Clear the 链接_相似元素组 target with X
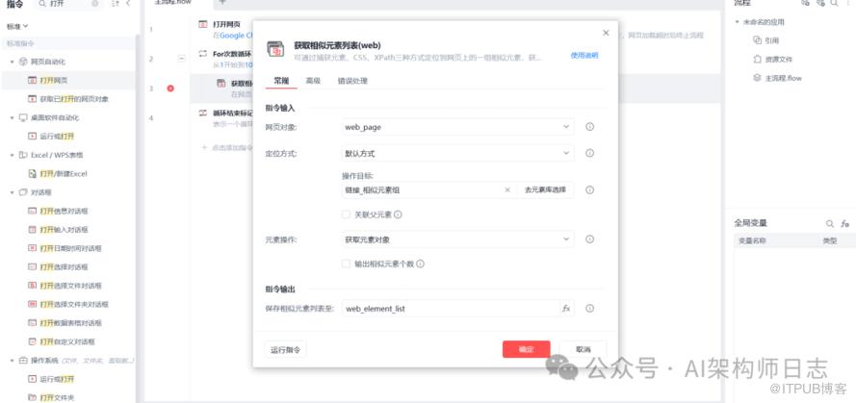Screen dimensions: 856x403 [x=507, y=189]
